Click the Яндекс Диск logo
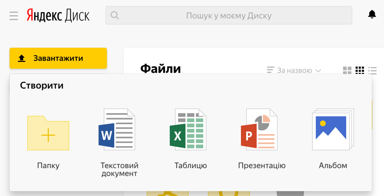The height and width of the screenshot is (196, 384). coord(58,15)
